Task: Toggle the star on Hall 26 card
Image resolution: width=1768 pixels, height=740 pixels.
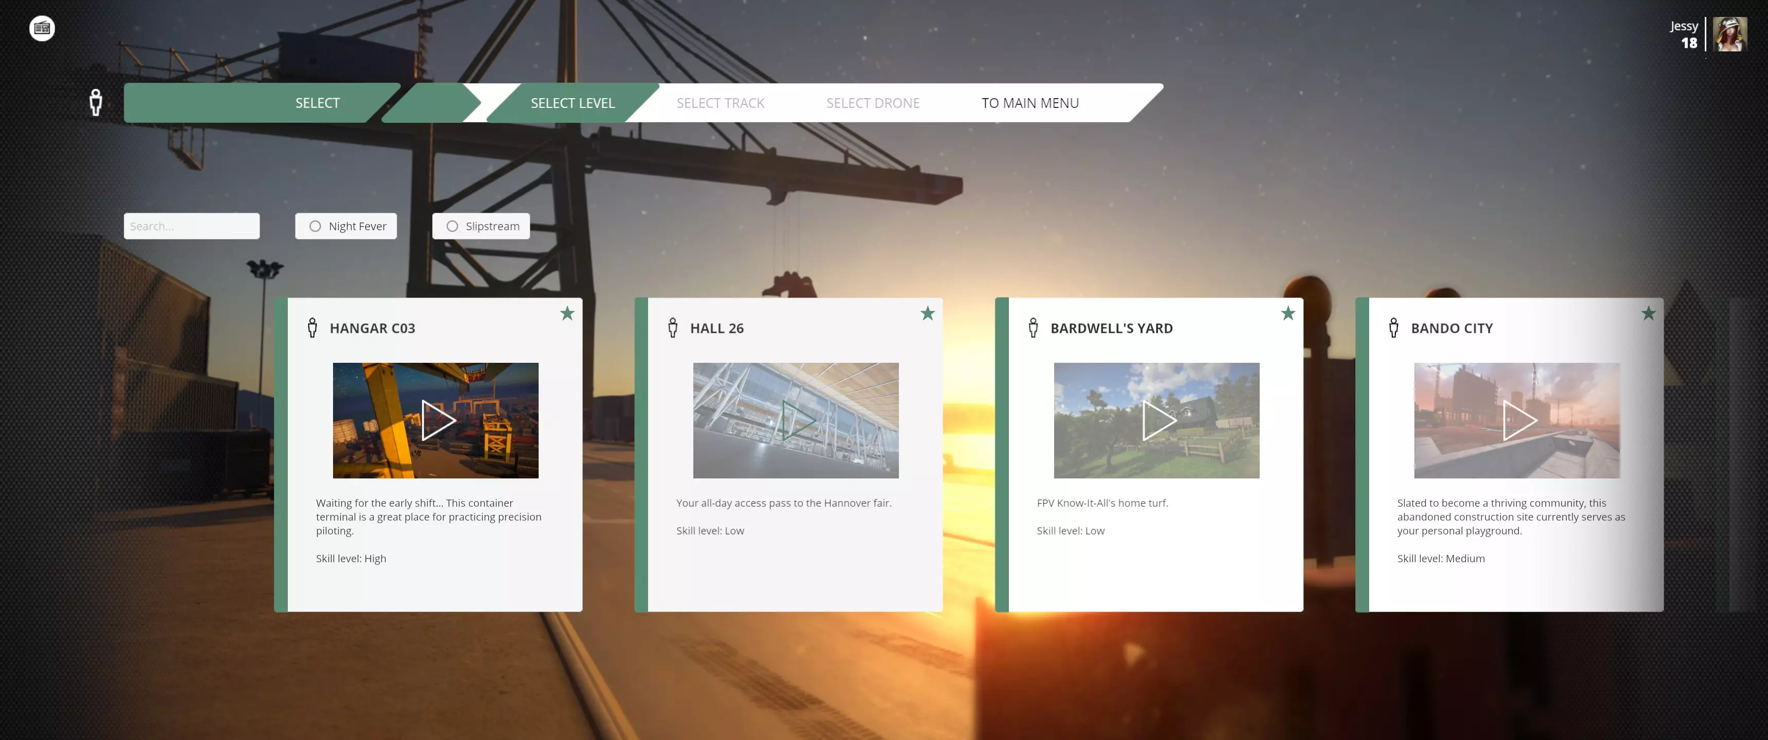Action: [927, 313]
